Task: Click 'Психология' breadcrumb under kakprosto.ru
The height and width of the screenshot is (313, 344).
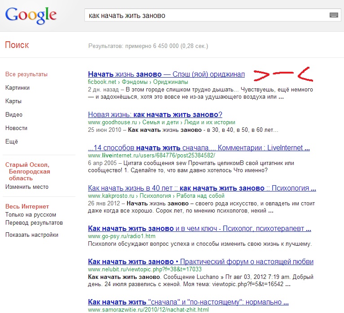Action: (155, 196)
